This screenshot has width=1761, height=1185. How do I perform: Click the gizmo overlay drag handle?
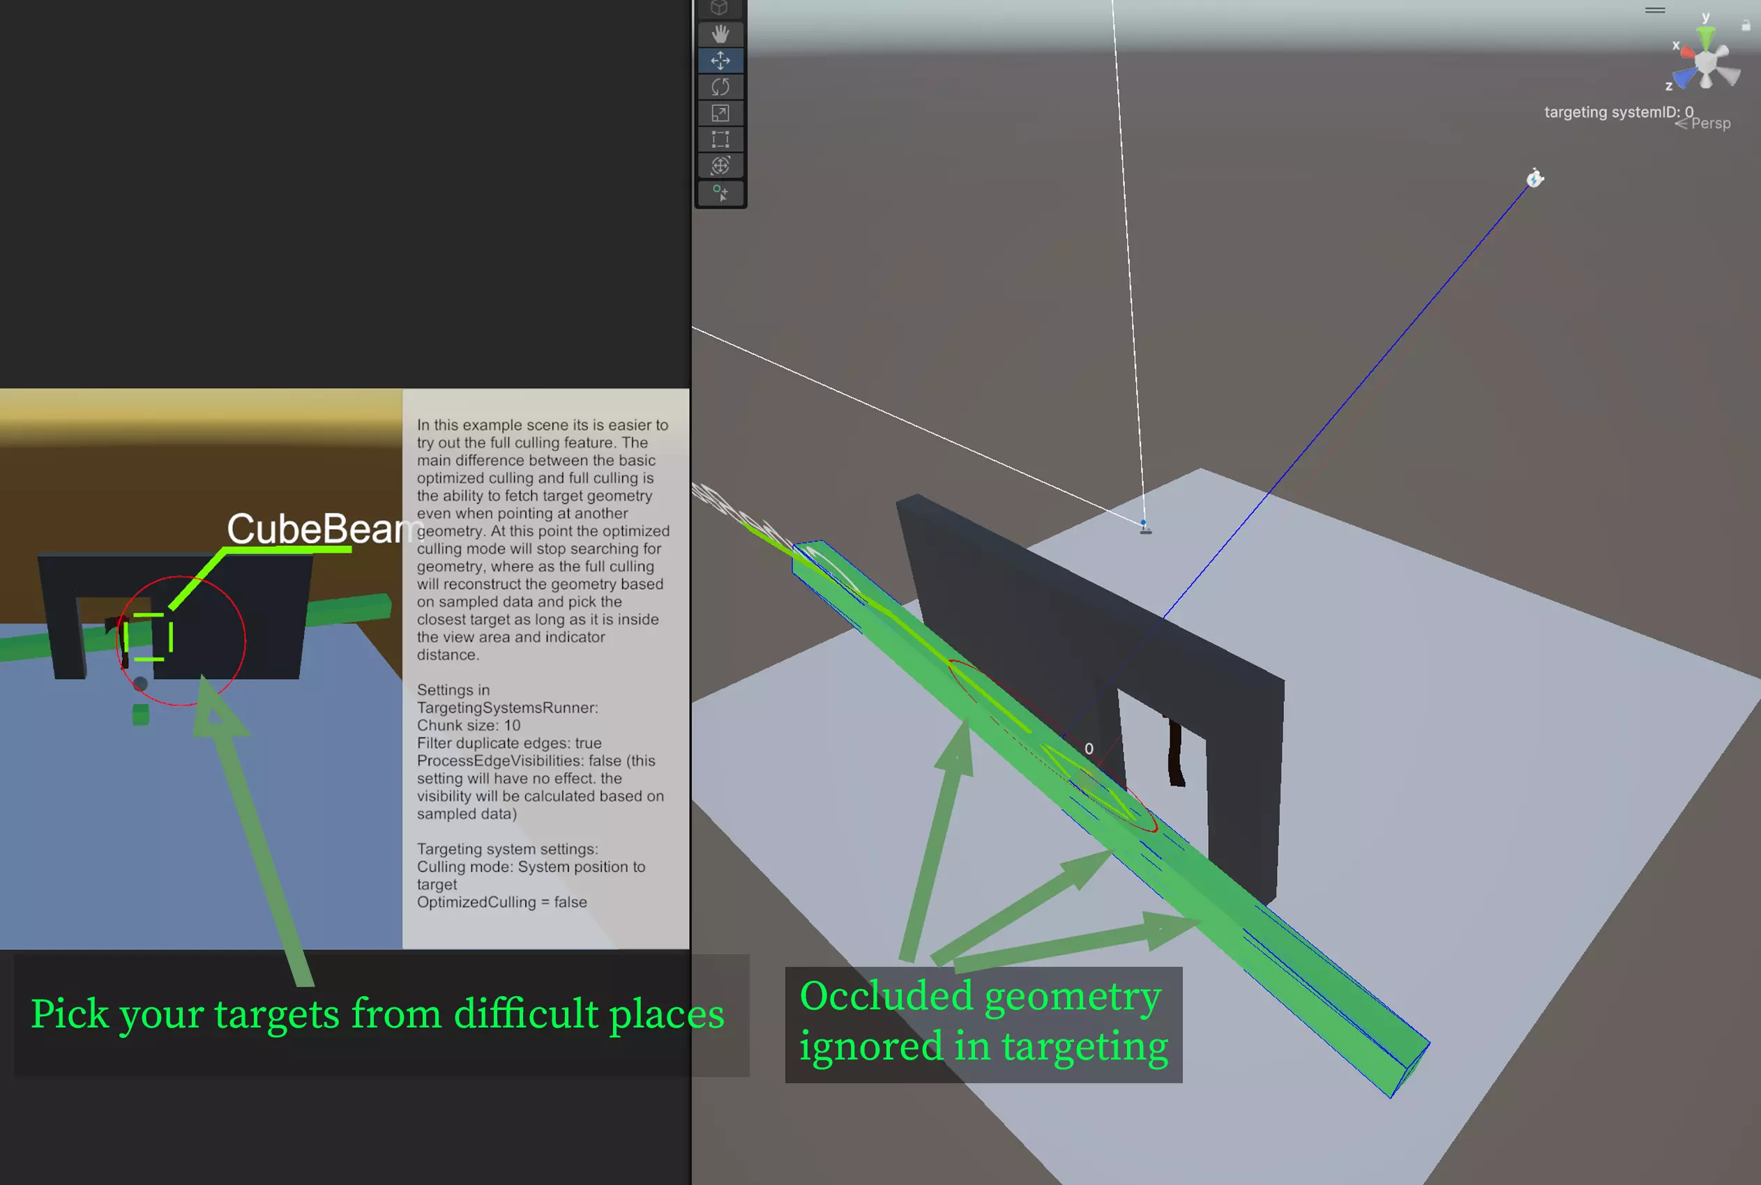[1655, 10]
